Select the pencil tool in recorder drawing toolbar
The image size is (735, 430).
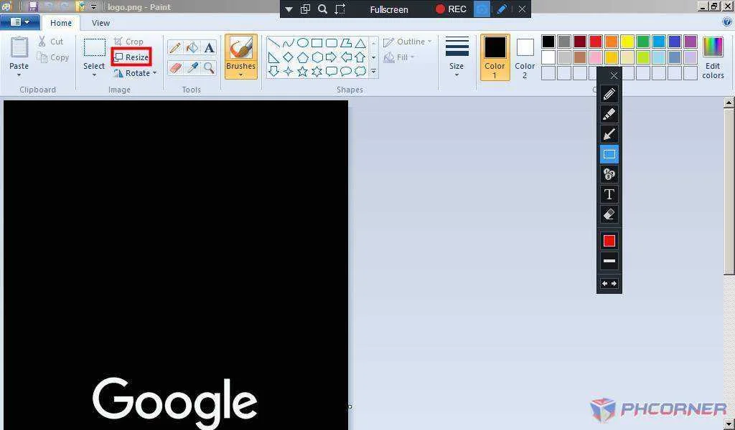(609, 94)
